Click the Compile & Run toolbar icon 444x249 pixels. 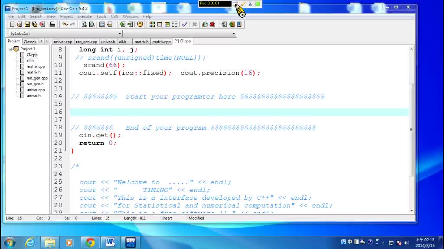[x=167, y=24]
